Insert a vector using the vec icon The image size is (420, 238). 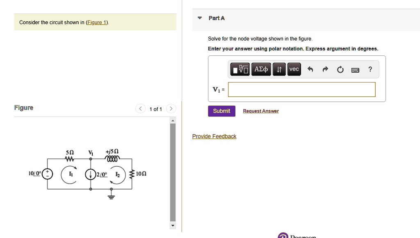point(294,69)
